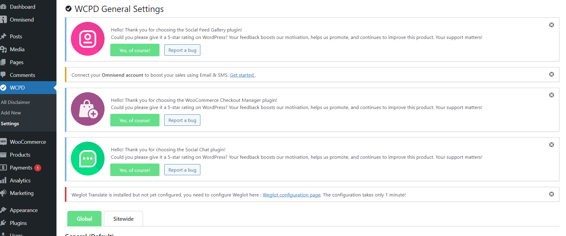Follow the Omnisend 'Get started' link
Image resolution: width=566 pixels, height=236 pixels.
click(242, 75)
